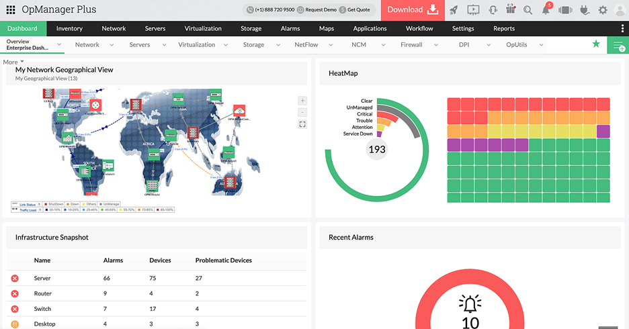629x329 pixels.
Task: Open the notifications bell with badge
Action: (x=546, y=10)
